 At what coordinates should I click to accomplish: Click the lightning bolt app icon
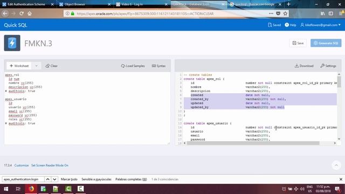12,43
